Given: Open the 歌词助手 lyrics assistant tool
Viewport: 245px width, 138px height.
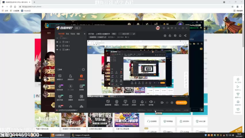Looking at the screenshot, I should [x=81, y=98].
